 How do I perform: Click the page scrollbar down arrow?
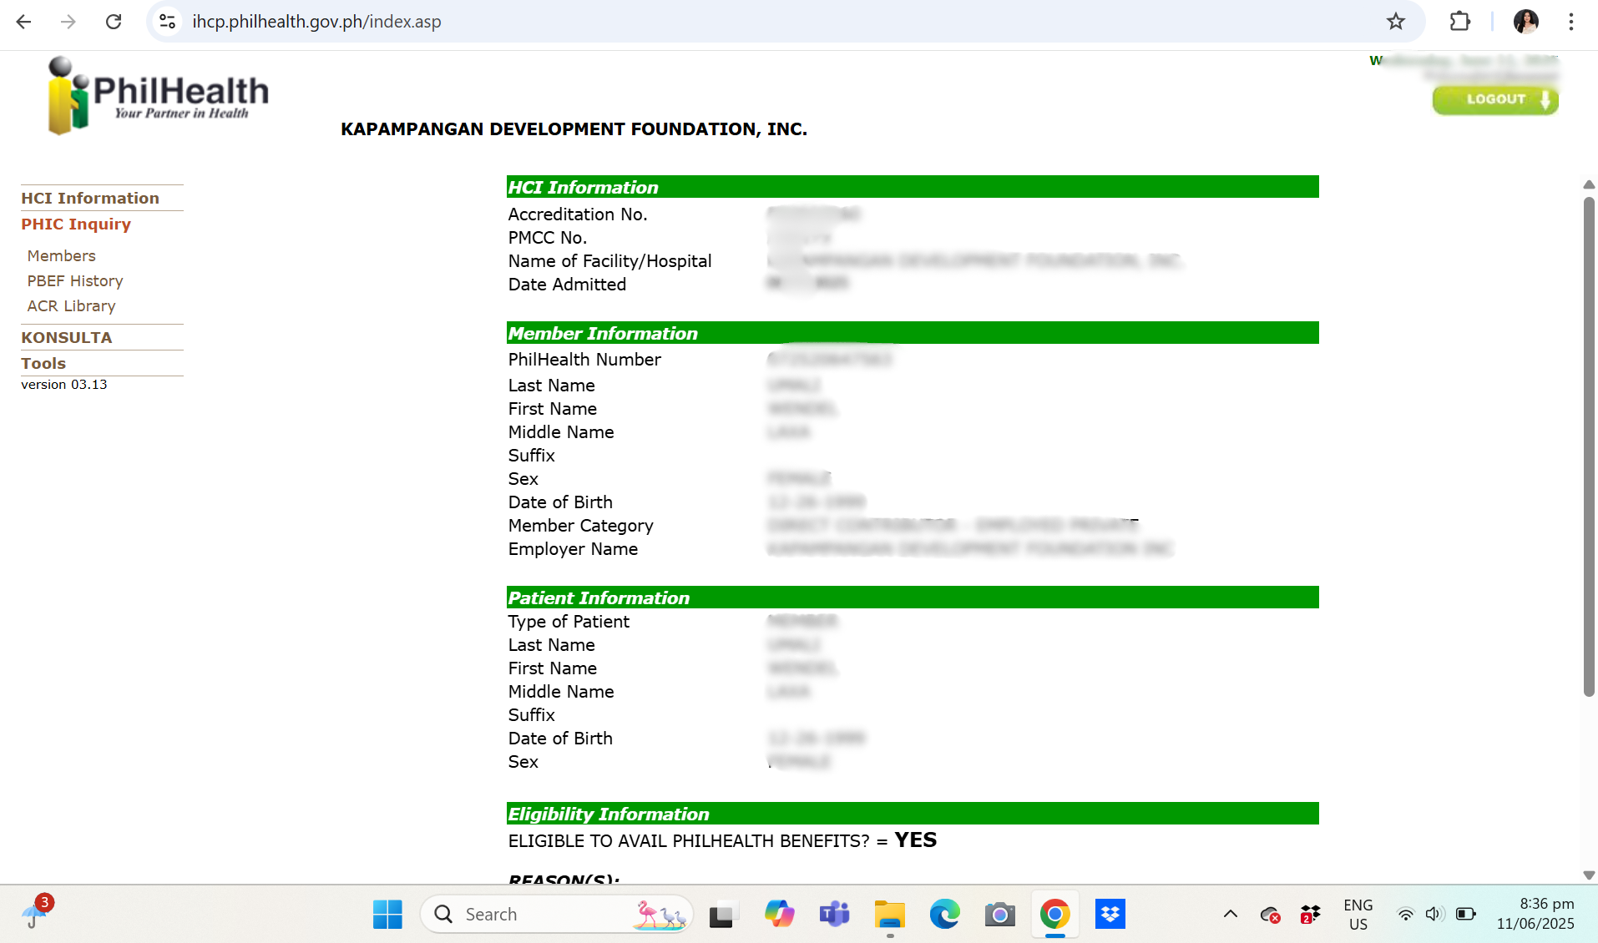point(1589,875)
